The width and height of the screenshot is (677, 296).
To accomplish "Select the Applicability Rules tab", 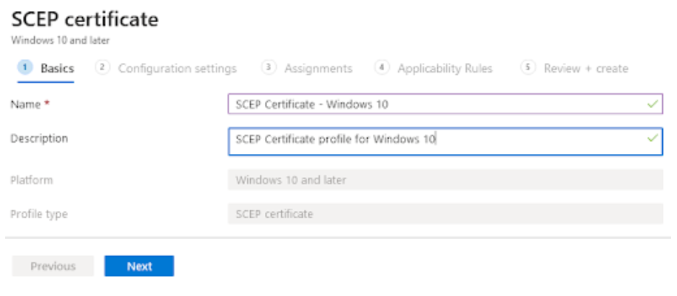I will coord(445,68).
